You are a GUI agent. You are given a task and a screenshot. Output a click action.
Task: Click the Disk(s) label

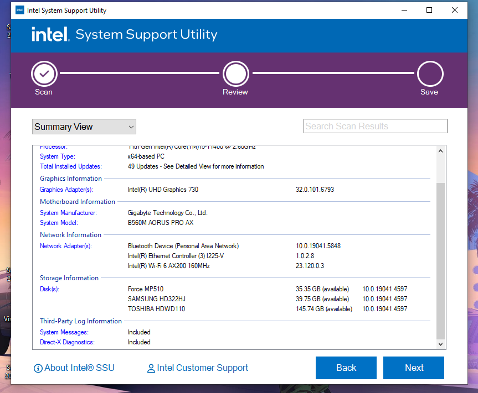point(49,289)
